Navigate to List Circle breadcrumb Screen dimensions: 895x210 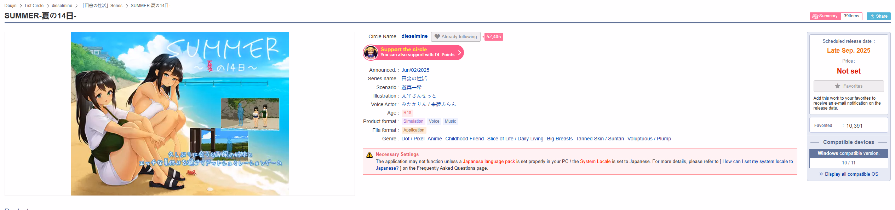34,6
